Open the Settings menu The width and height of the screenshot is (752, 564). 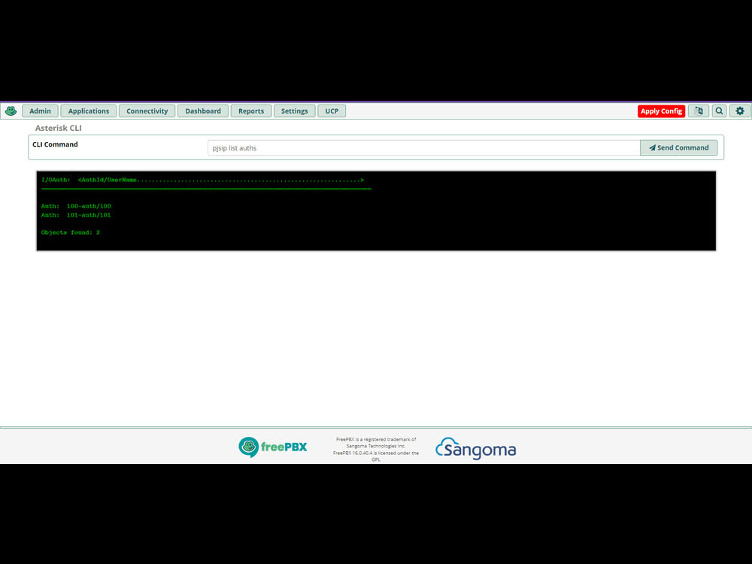[x=294, y=111]
